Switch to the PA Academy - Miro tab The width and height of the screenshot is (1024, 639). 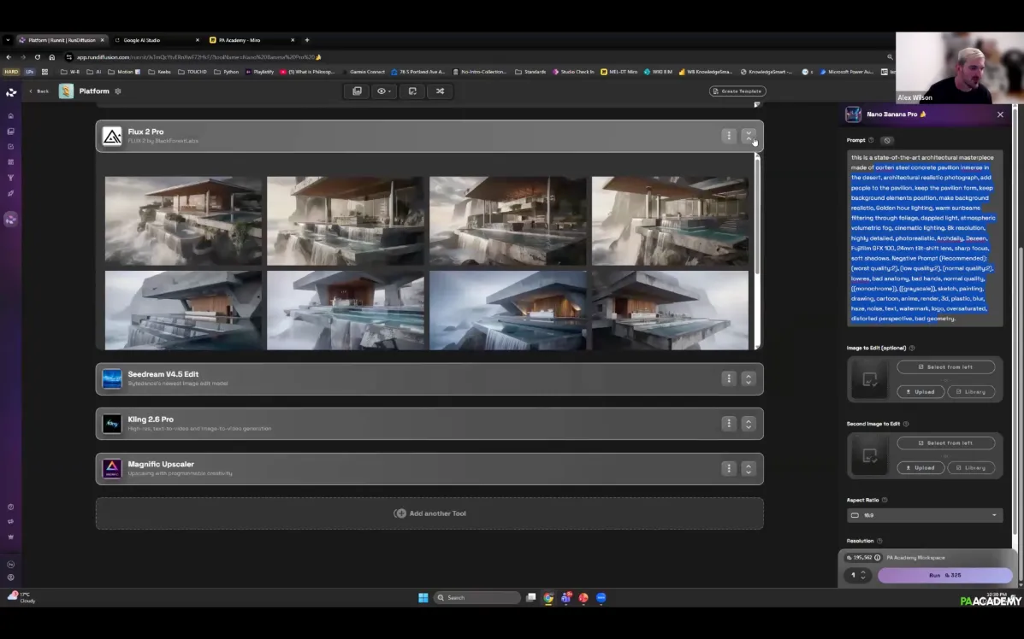[240, 40]
